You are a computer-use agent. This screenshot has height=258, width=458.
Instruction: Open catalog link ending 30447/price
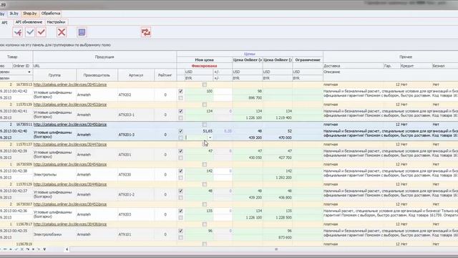point(70,144)
